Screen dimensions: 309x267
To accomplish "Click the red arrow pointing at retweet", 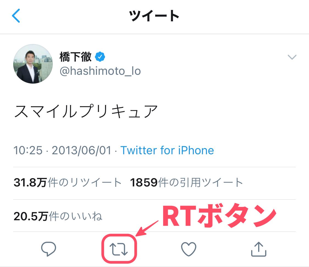I will [x=147, y=228].
